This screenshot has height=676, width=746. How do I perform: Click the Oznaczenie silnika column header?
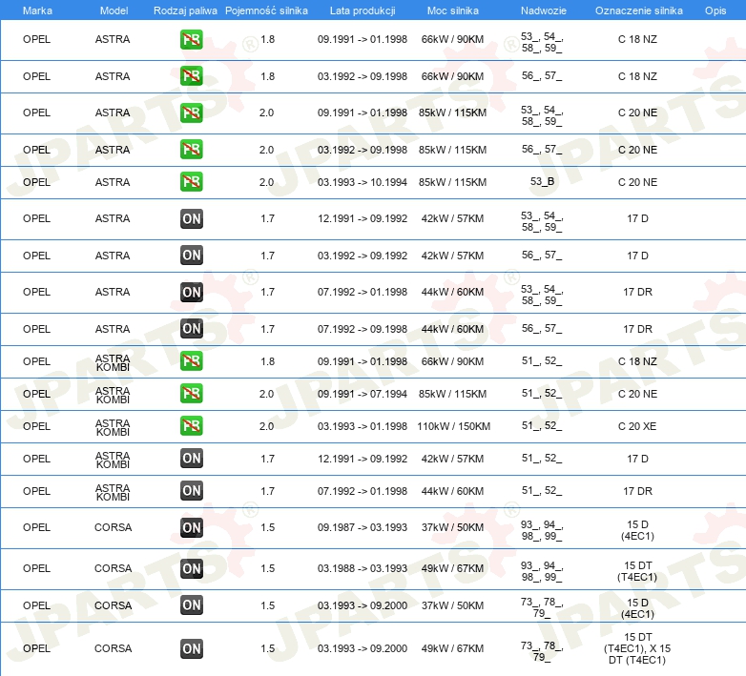pos(638,10)
